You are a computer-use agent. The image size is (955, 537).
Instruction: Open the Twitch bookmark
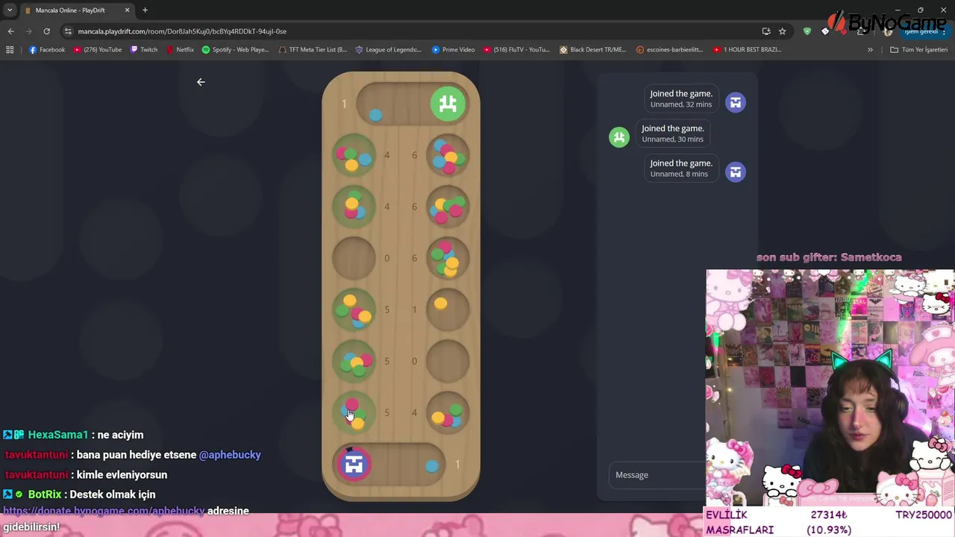(x=144, y=50)
